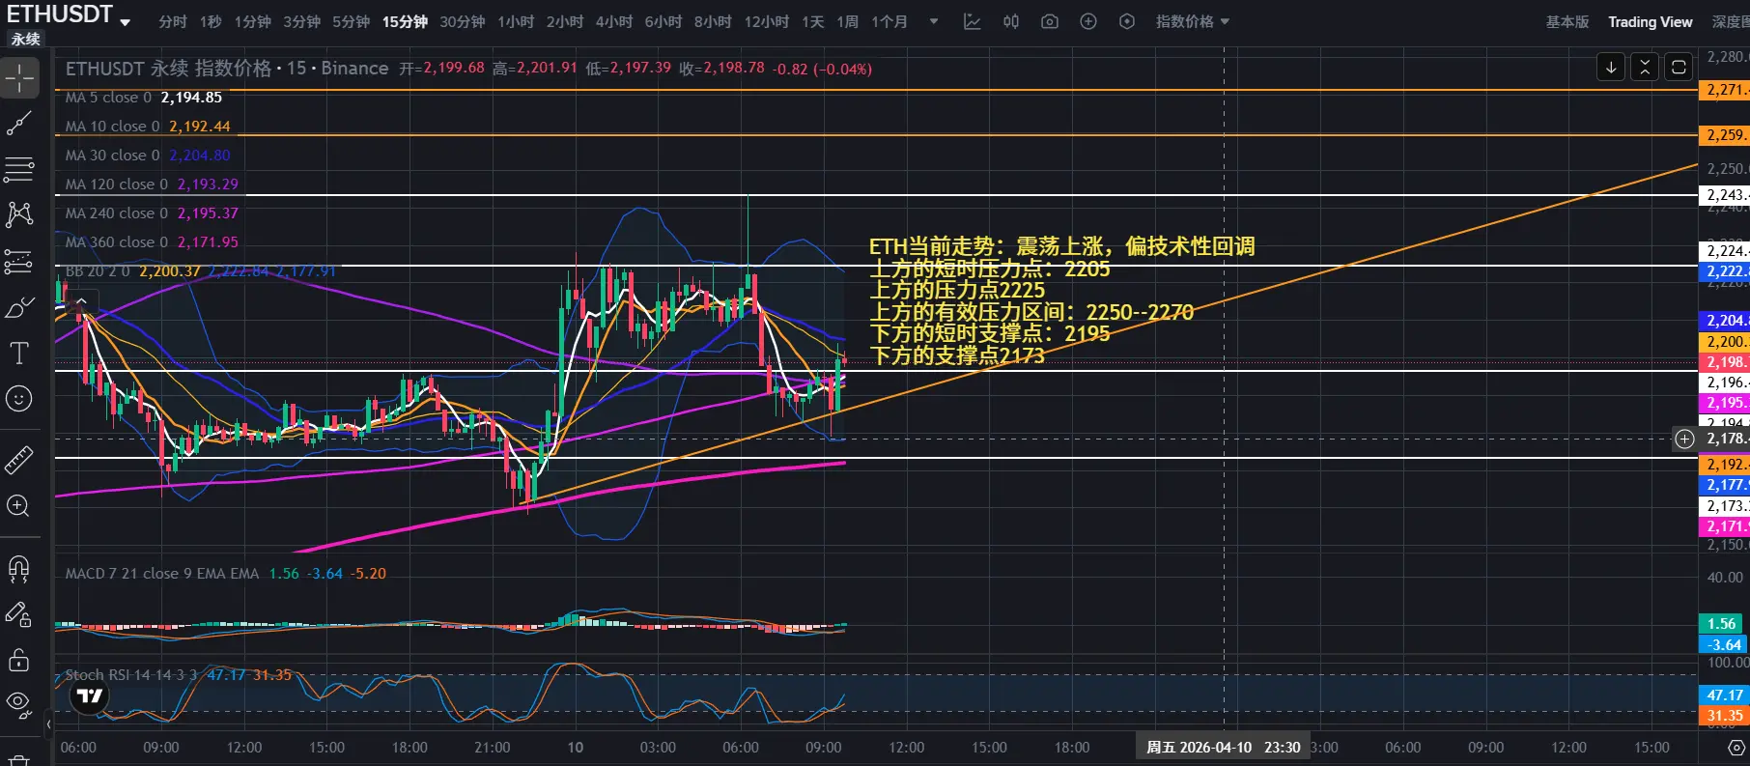Viewport: 1750px width, 766px height.
Task: Click the BB 20 2 0 indicator legend
Action: point(201,271)
